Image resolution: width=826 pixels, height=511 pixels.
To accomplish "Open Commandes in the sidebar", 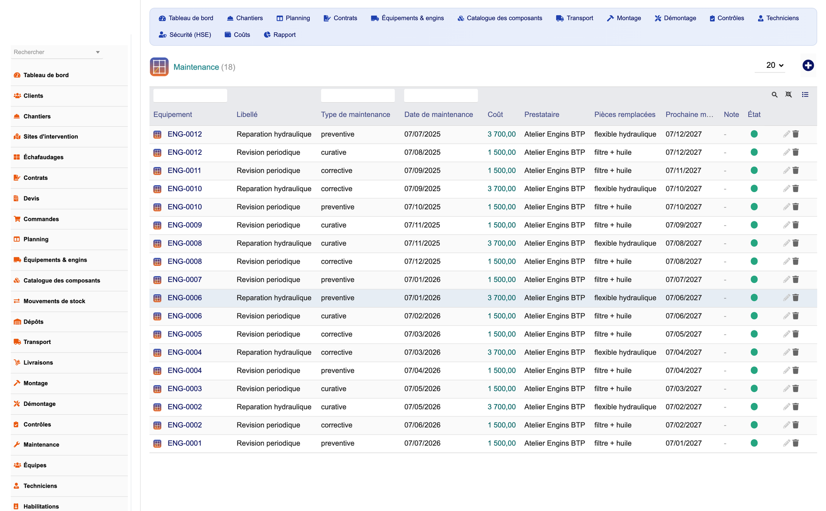I will coord(69,219).
